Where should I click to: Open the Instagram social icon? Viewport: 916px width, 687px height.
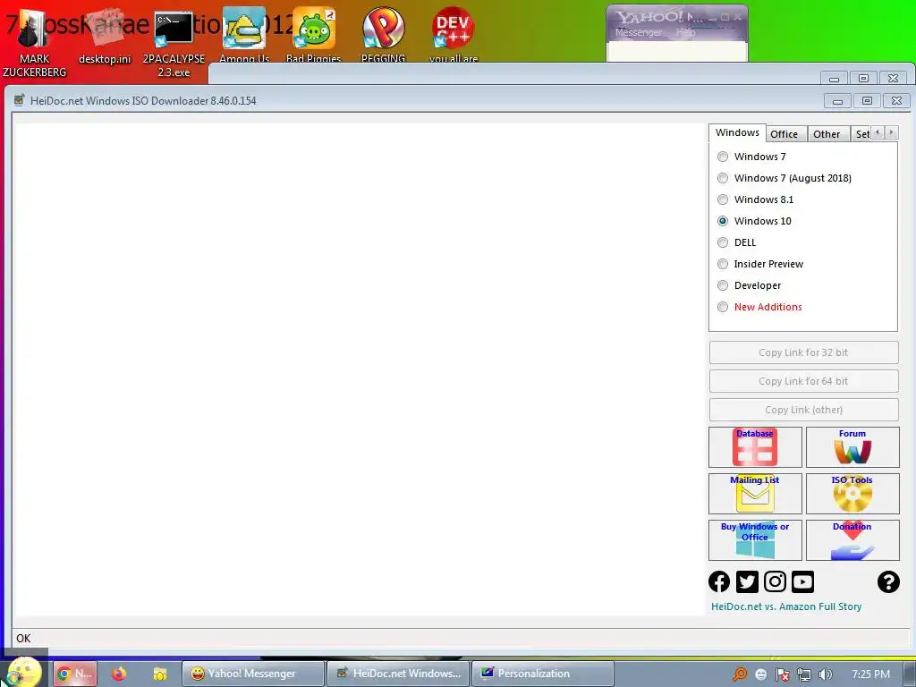pyautogui.click(x=776, y=581)
